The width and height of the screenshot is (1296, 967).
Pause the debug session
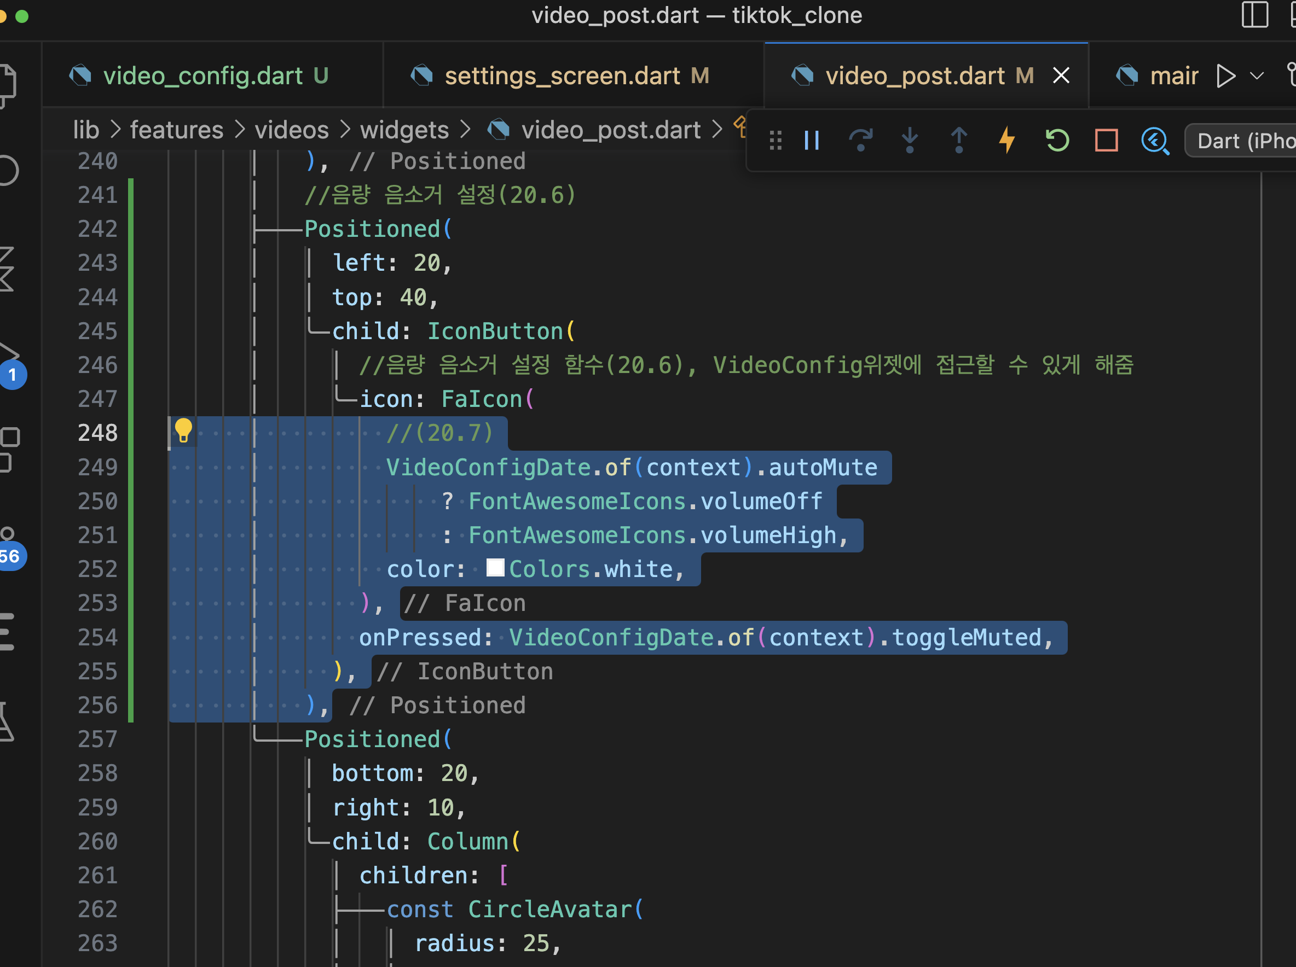[x=812, y=141]
